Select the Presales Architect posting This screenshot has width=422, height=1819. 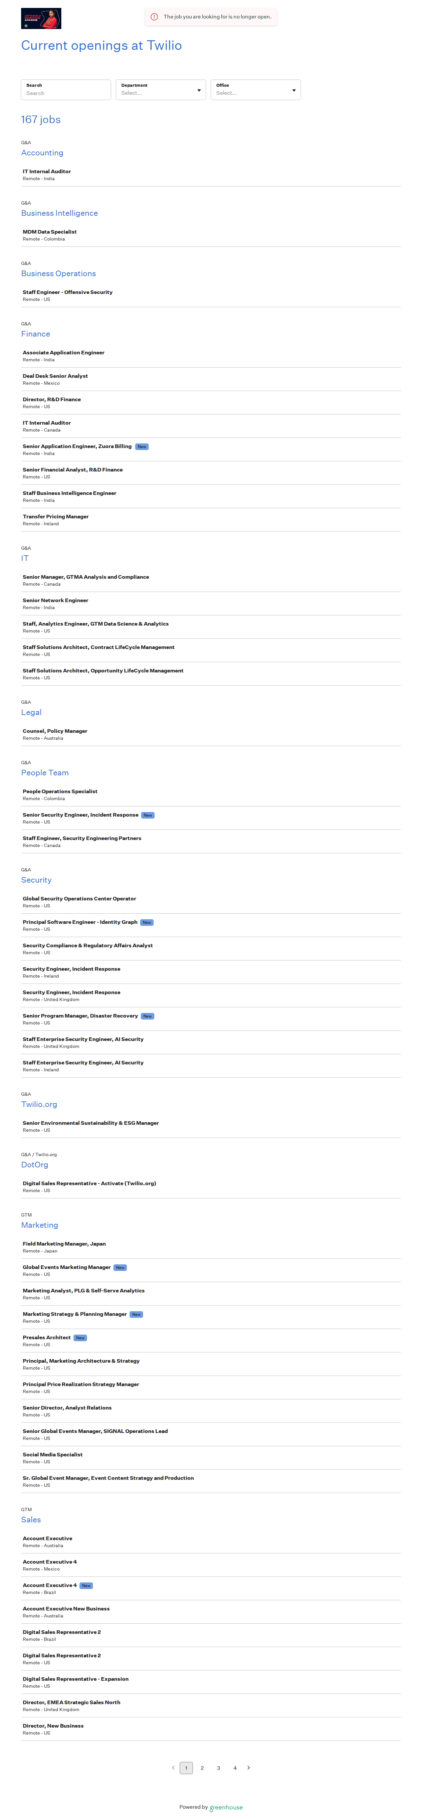coord(211,1340)
